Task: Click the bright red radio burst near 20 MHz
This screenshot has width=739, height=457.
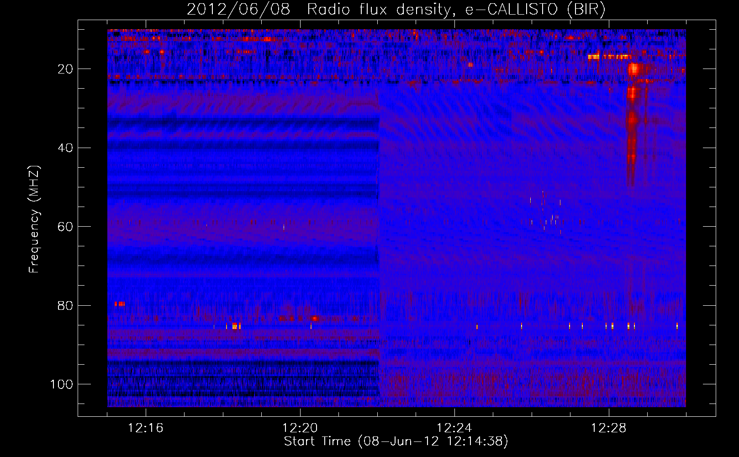Action: pos(633,69)
